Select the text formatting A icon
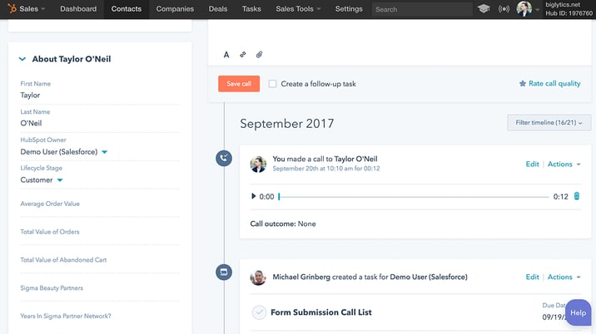Screen dimensions: 596x334 (226, 55)
